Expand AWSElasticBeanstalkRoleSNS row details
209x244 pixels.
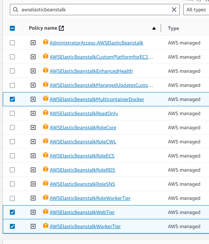pyautogui.click(x=33, y=184)
